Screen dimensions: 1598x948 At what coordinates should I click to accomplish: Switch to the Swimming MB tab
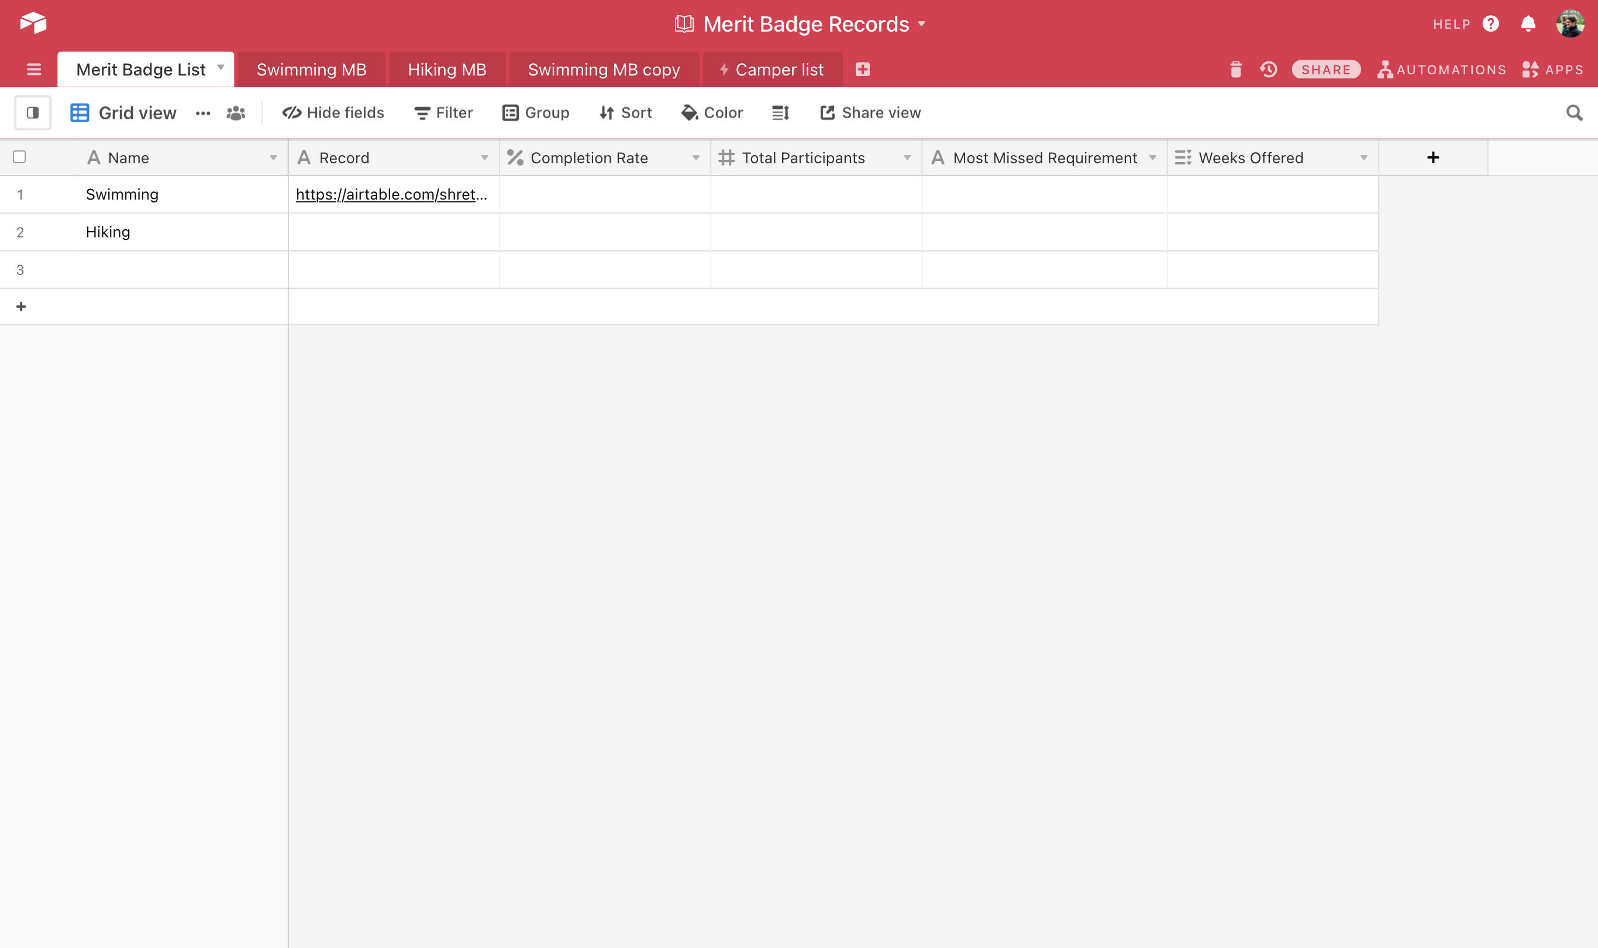click(312, 70)
